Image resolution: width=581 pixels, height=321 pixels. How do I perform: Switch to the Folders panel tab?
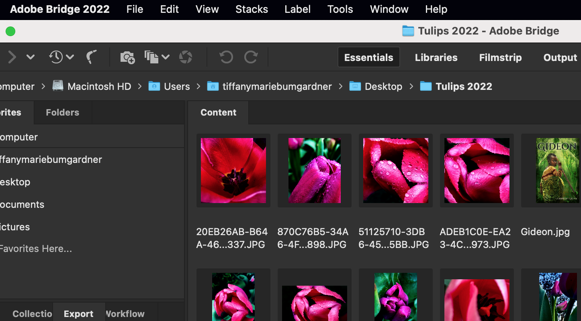coord(63,112)
